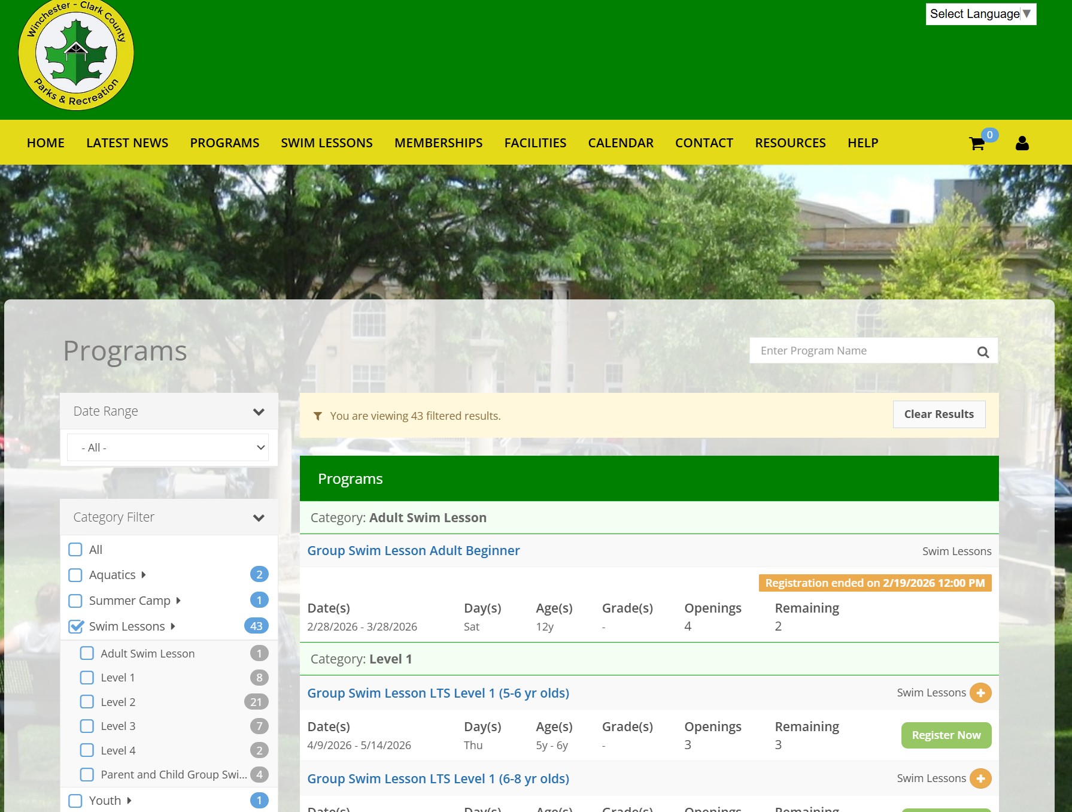Open the Memberships menu item
Image resolution: width=1072 pixels, height=812 pixels.
tap(438, 143)
